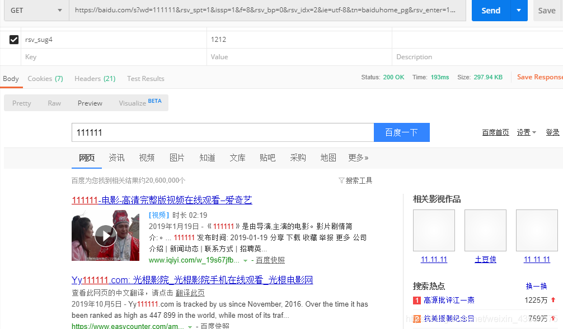Screen dimensions: 563x329
Task: Select the Raw view
Action: tap(54, 103)
